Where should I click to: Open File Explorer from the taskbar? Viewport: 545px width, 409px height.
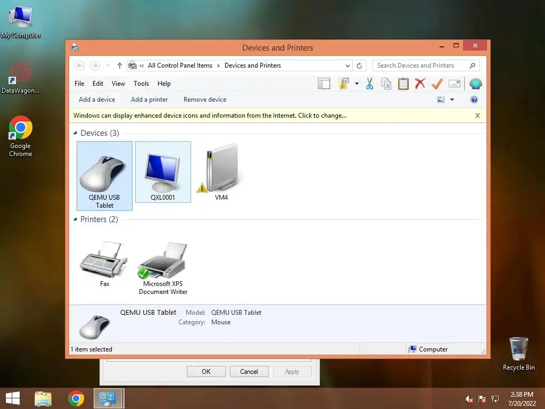(43, 398)
